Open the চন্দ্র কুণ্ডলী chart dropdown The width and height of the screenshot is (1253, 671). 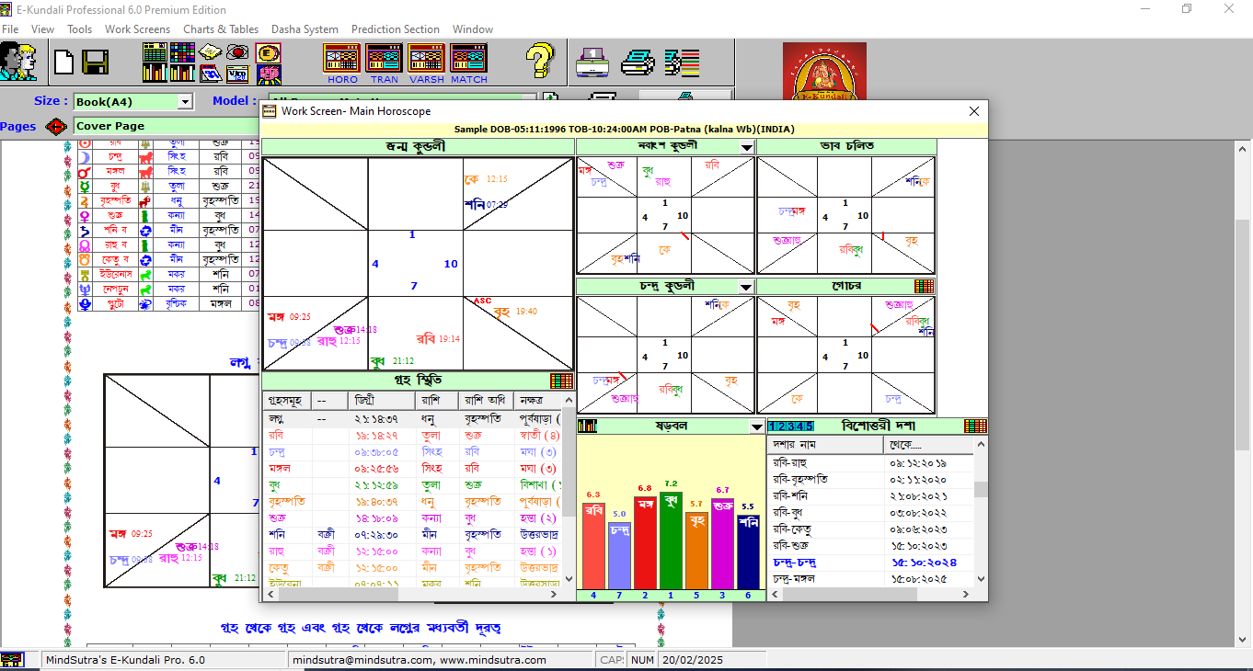(x=747, y=287)
